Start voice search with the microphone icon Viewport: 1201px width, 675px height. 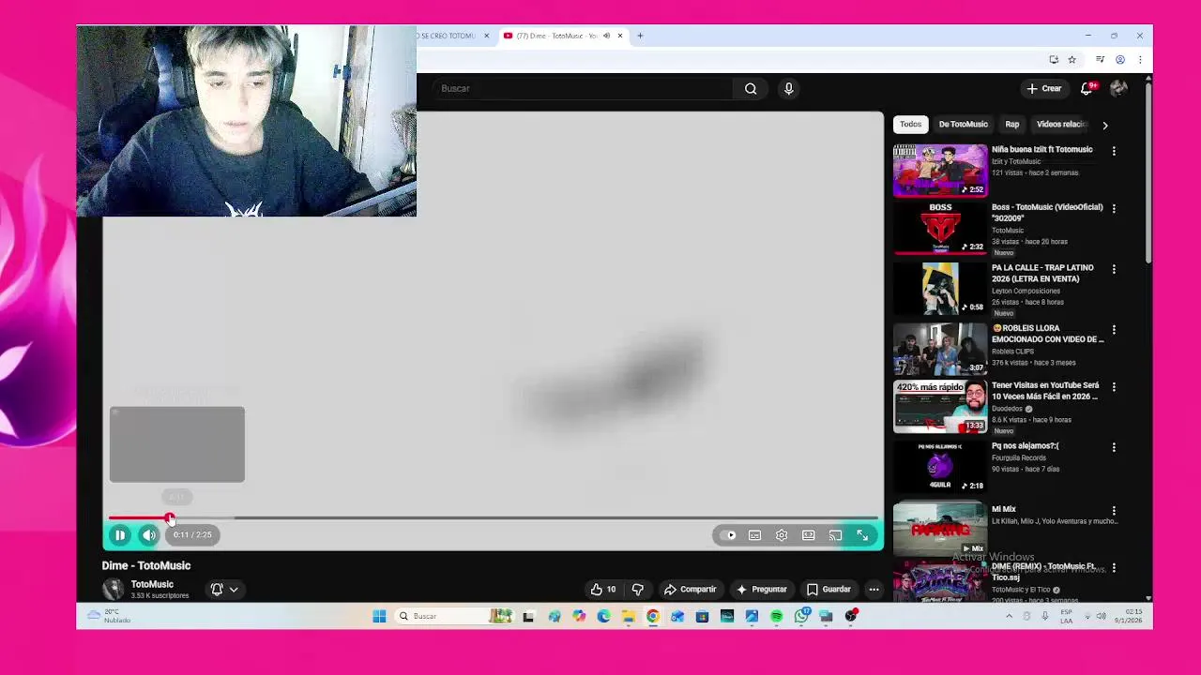(x=789, y=88)
